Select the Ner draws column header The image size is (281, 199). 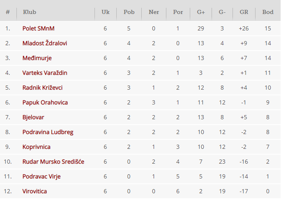click(154, 12)
